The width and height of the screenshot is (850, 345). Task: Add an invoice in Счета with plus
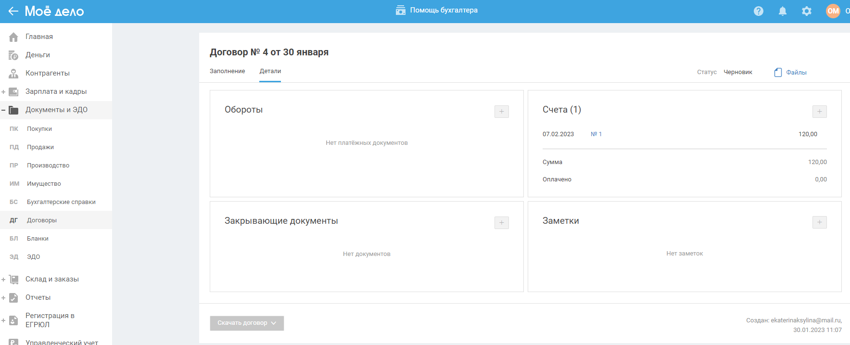820,112
